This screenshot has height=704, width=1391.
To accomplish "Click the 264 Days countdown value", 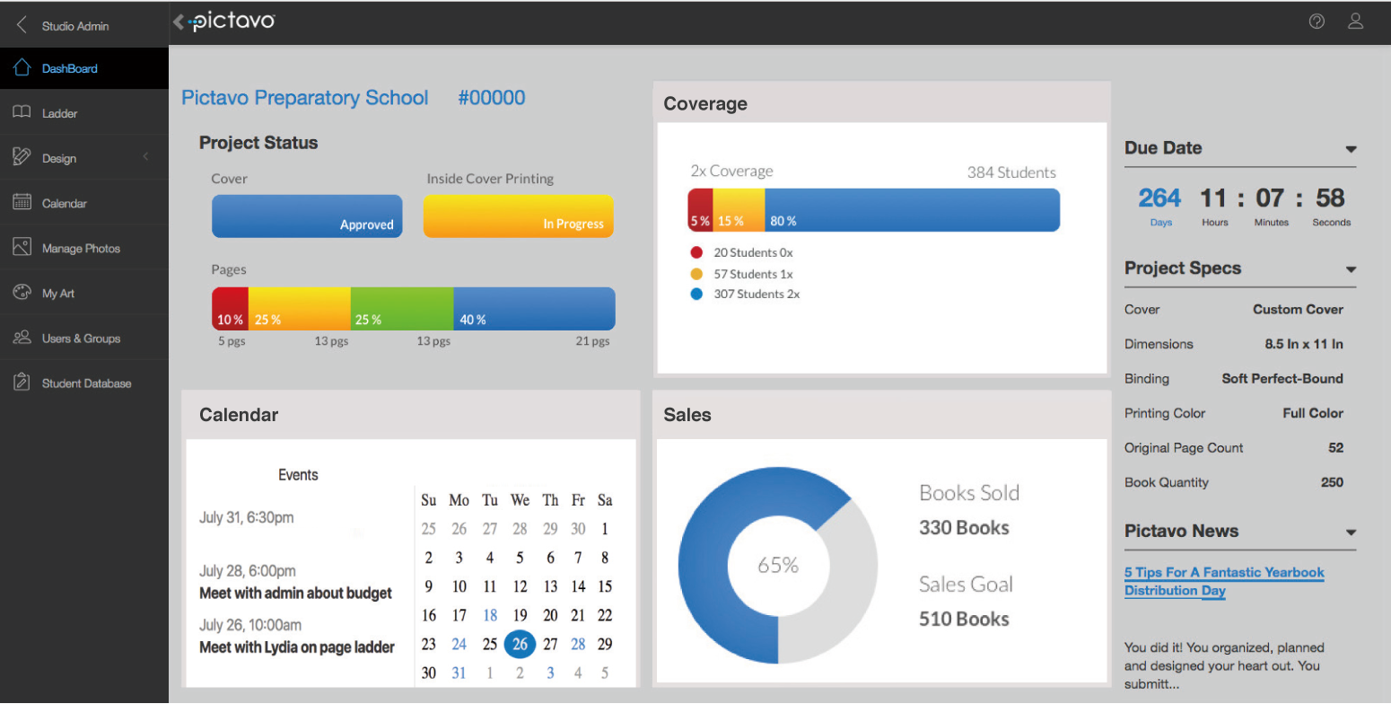I will (1160, 198).
